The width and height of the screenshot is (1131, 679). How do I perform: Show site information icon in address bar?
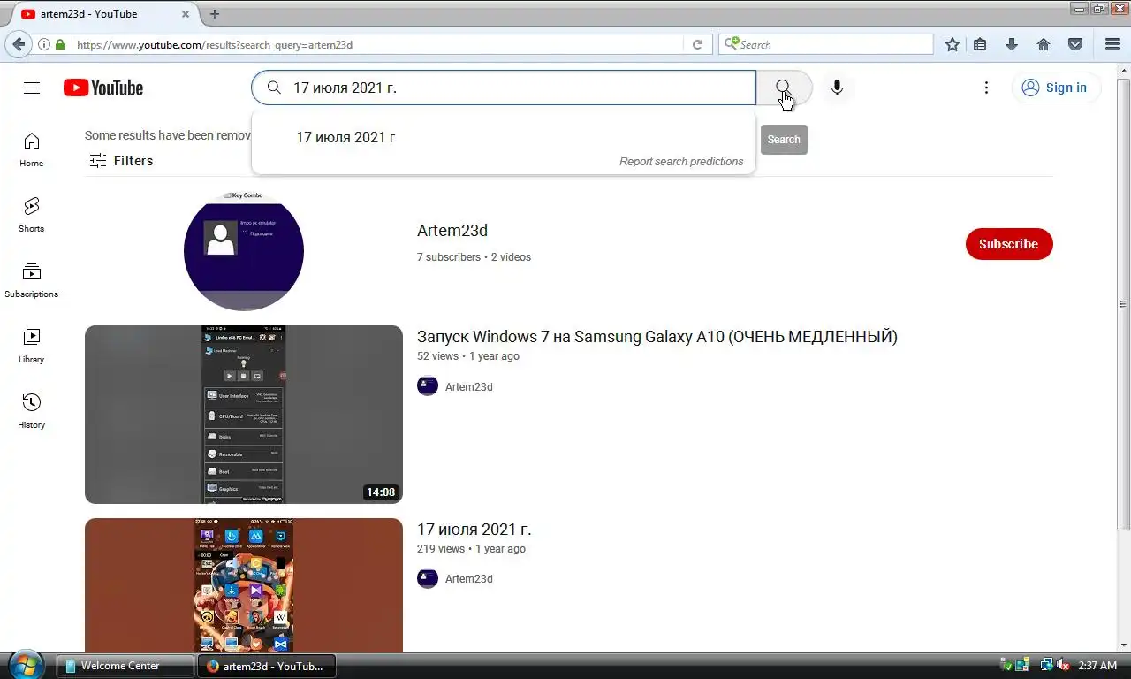[x=43, y=44]
